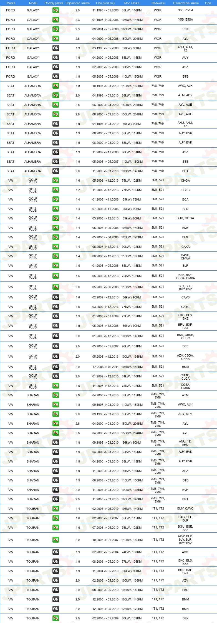Click engine code cell AXW, BLX, BLY, BLR, BVY, BVZ
Viewport: 217px width, 623px height.
(x=185, y=540)
